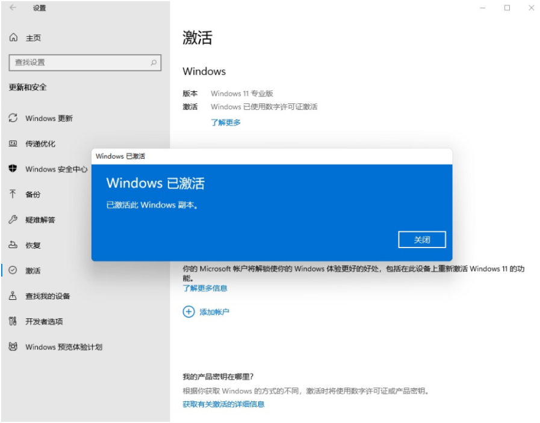Click the 激活 checkmark circle icon
Viewport: 540px width, 423px height.
pyautogui.click(x=13, y=270)
